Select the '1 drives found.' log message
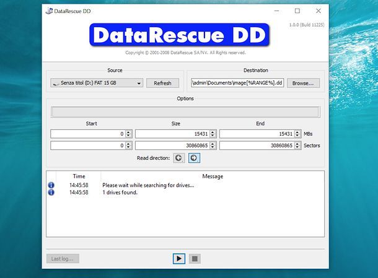The width and height of the screenshot is (378, 278). pos(120,193)
